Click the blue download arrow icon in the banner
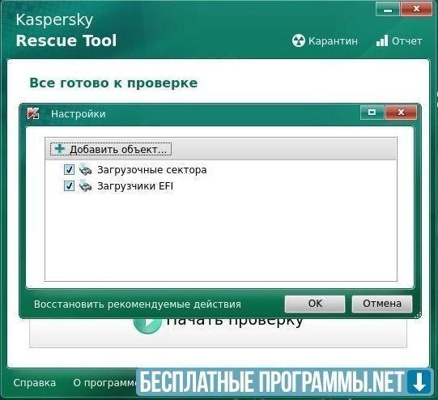This screenshot has width=438, height=400. pos(419,382)
